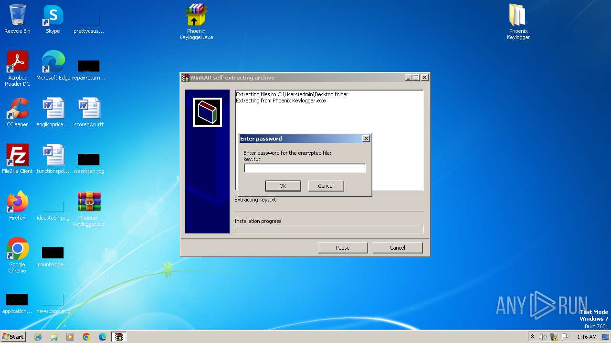The image size is (611, 343).
Task: Select Phoenix Keylogger.zip archive icon
Action: tap(89, 209)
